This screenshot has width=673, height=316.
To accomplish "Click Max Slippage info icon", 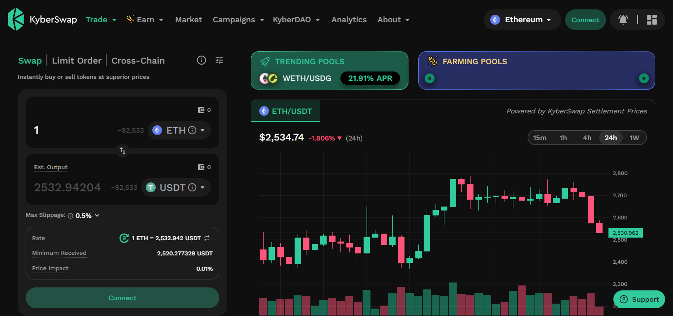I will tap(70, 216).
